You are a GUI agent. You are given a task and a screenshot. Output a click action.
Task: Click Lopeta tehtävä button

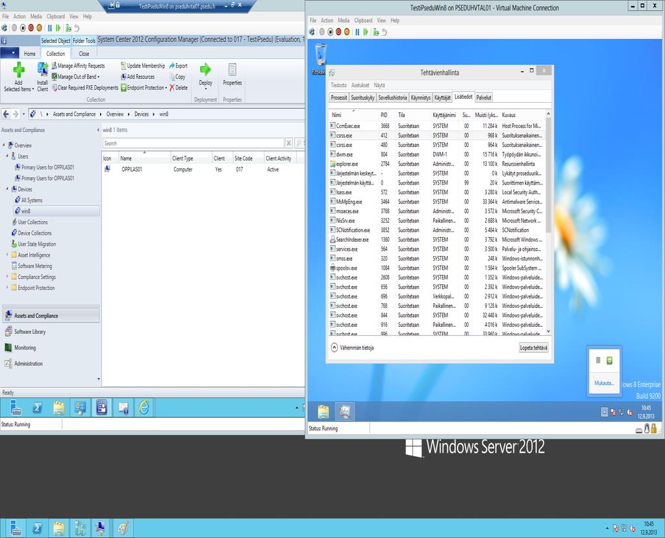534,348
